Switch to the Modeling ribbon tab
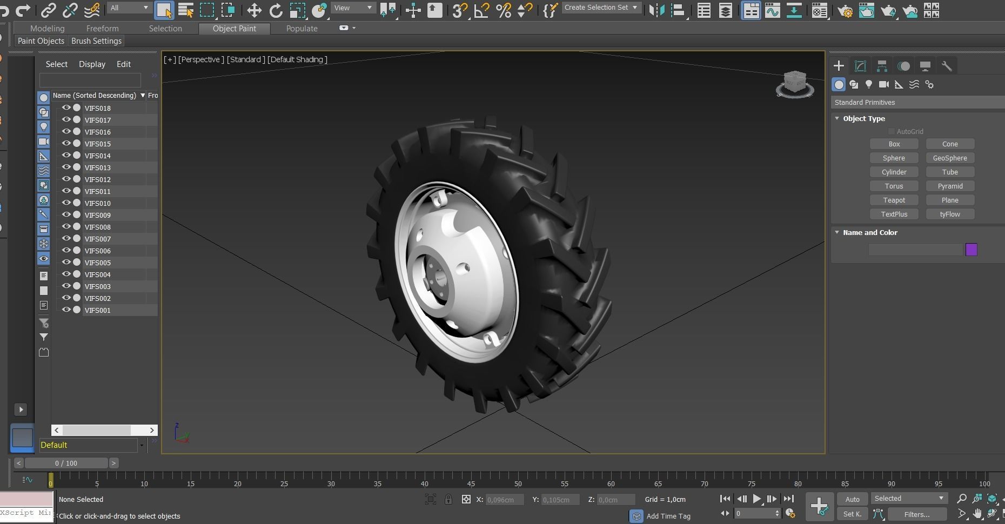The width and height of the screenshot is (1005, 524). [x=47, y=29]
